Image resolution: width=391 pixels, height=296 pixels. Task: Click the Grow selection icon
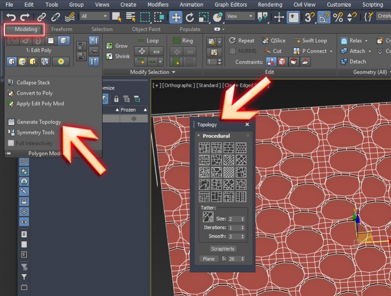tap(110, 46)
